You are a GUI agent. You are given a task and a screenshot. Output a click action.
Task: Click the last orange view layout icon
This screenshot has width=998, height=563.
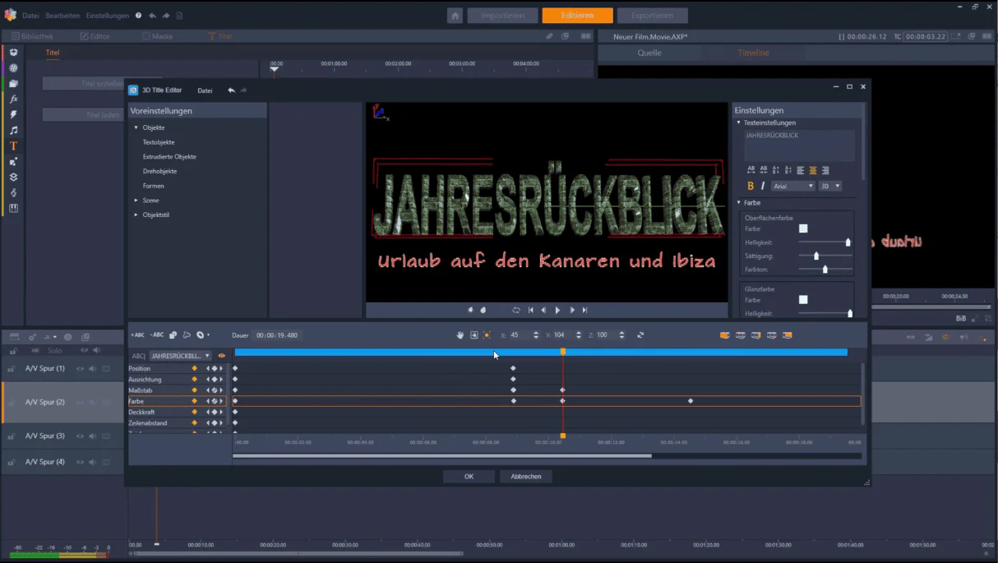[787, 335]
